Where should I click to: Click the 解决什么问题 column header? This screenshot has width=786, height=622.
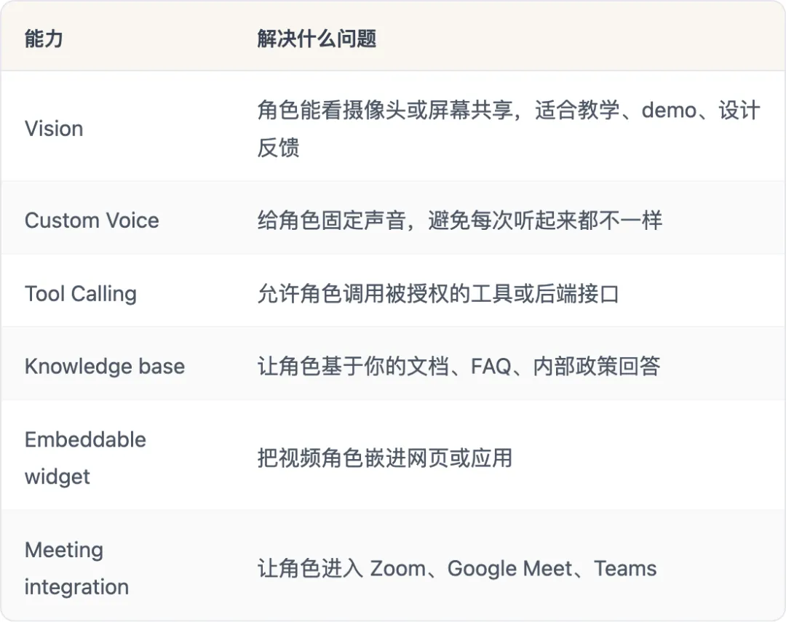click(x=317, y=39)
